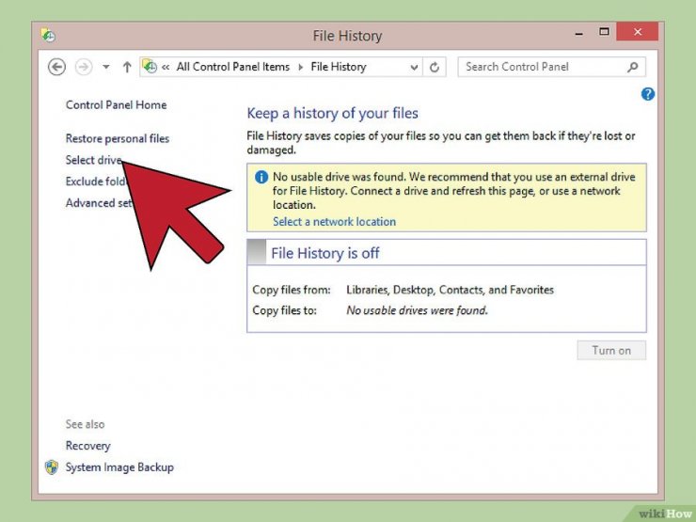Click the Back navigation arrow
The height and width of the screenshot is (522, 696).
pos(56,67)
